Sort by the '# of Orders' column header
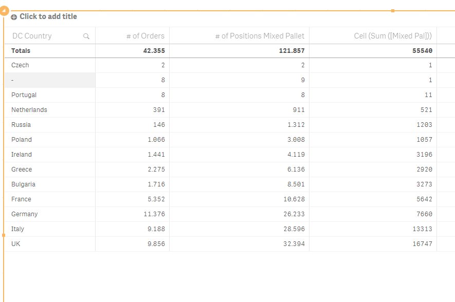Screen dimensions: 455x302 pyautogui.click(x=145, y=36)
